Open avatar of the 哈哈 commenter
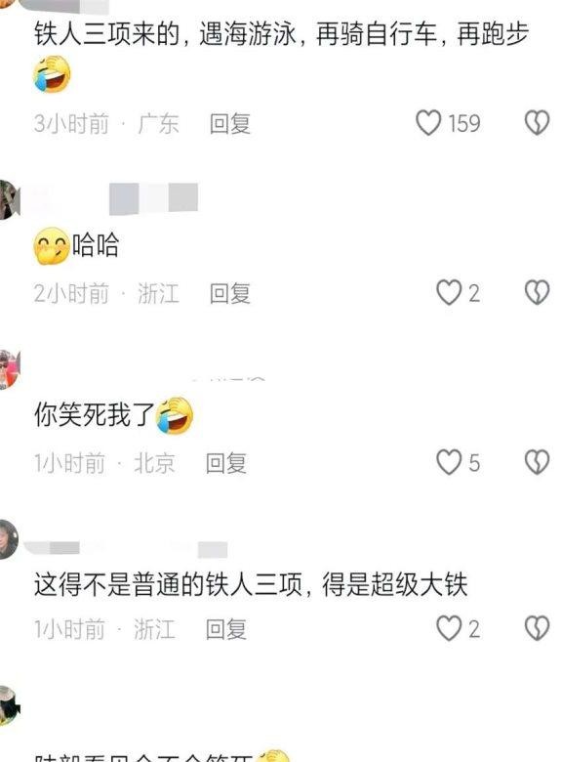 pos(9,199)
